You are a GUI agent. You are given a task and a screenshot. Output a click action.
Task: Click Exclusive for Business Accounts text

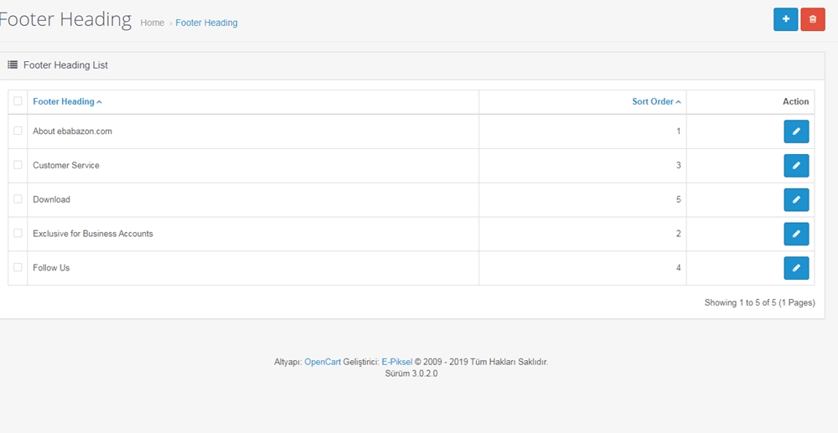[93, 234]
